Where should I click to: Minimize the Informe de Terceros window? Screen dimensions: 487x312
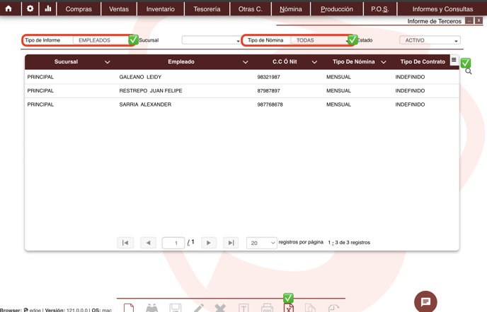click(x=469, y=20)
